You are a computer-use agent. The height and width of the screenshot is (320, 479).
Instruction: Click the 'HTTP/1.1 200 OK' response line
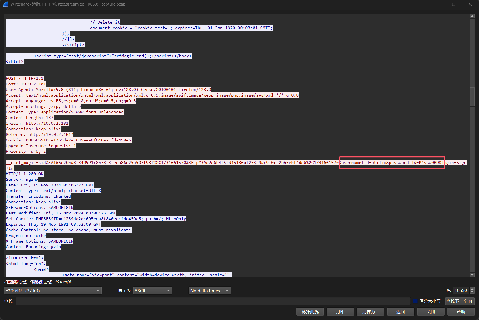click(25, 174)
